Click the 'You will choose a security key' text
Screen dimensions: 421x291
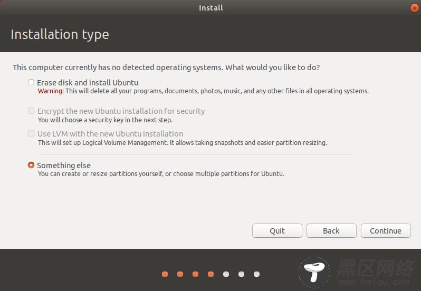click(x=105, y=120)
